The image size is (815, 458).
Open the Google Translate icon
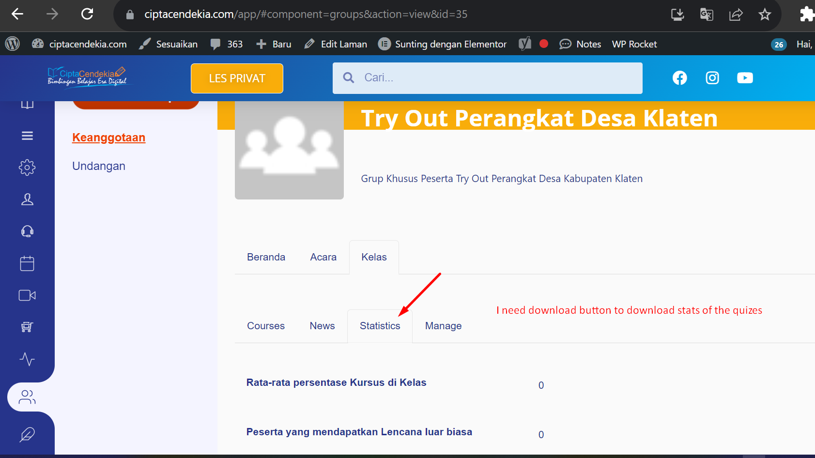(x=707, y=15)
